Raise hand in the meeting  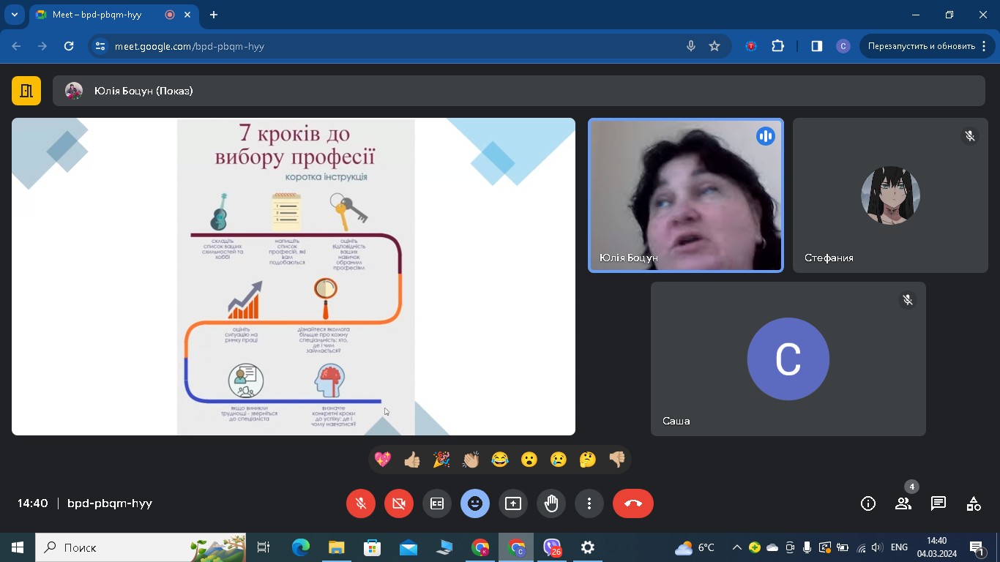click(x=551, y=503)
